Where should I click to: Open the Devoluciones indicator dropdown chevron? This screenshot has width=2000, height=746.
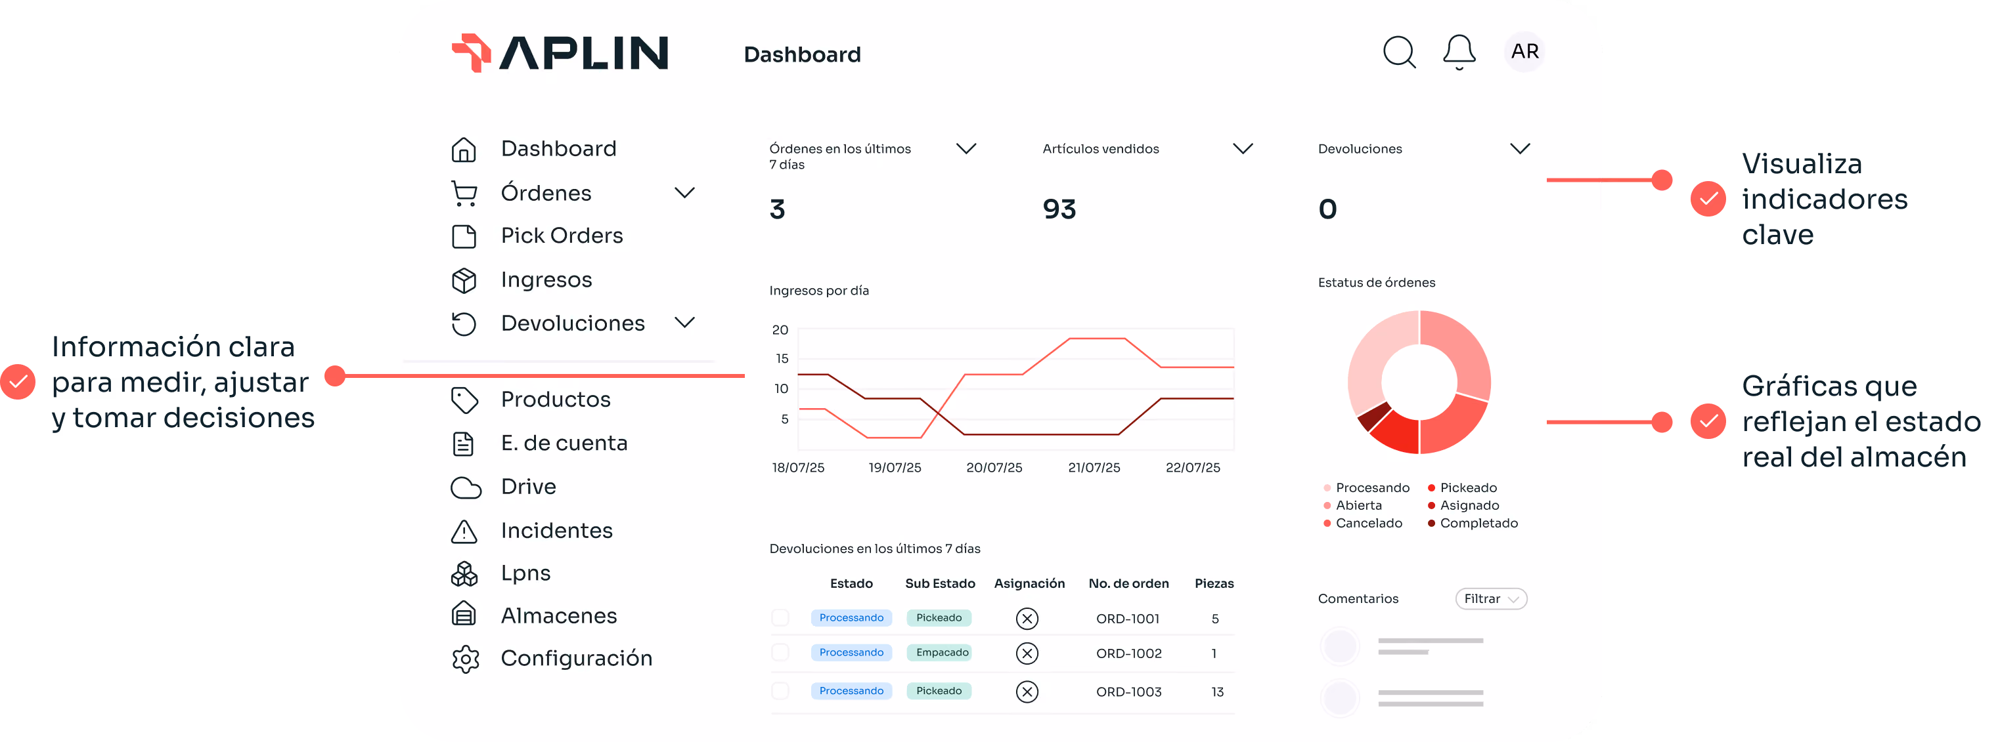tap(1519, 148)
